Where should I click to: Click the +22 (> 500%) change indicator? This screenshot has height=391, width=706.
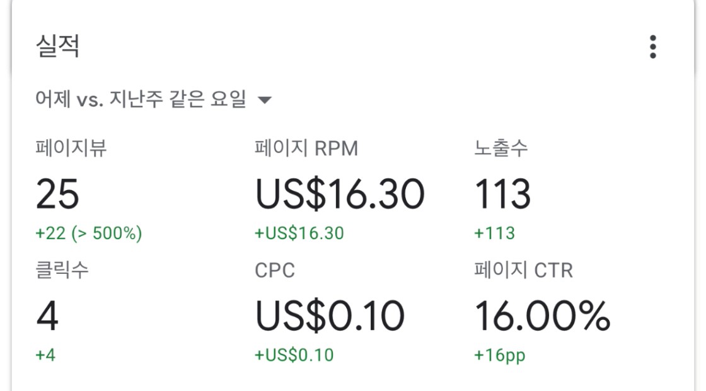89,234
